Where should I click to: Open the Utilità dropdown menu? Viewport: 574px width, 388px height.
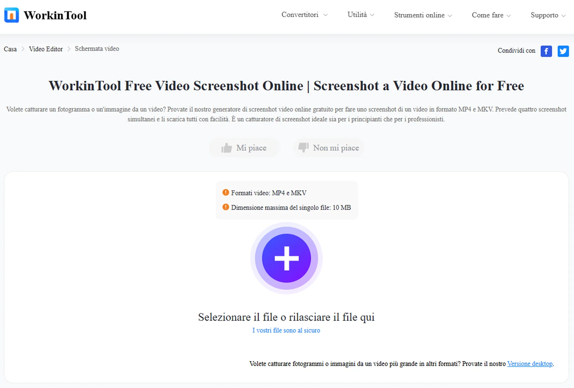tap(360, 15)
